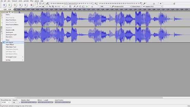Open the Effect menu

[32, 1]
